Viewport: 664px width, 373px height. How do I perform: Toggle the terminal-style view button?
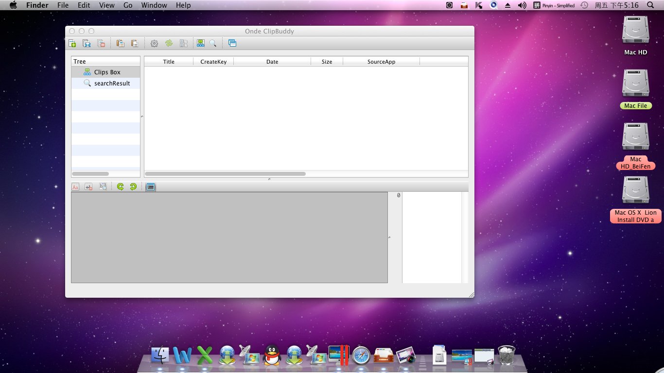[x=151, y=186]
